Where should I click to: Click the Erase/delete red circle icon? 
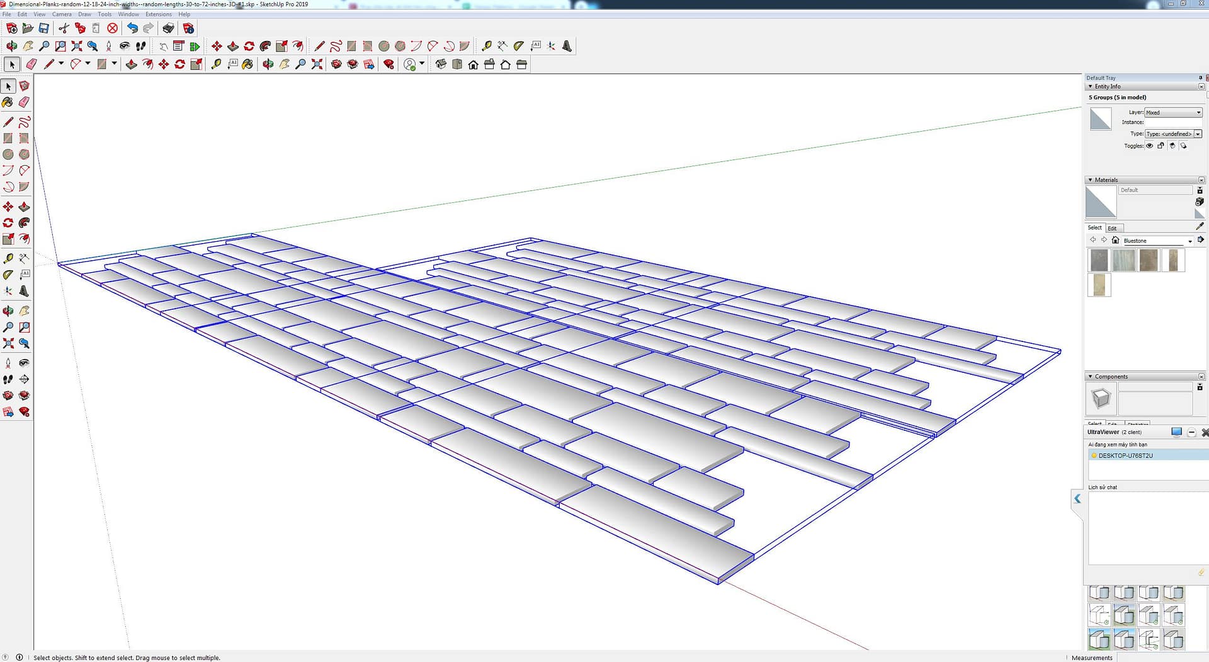click(x=113, y=28)
